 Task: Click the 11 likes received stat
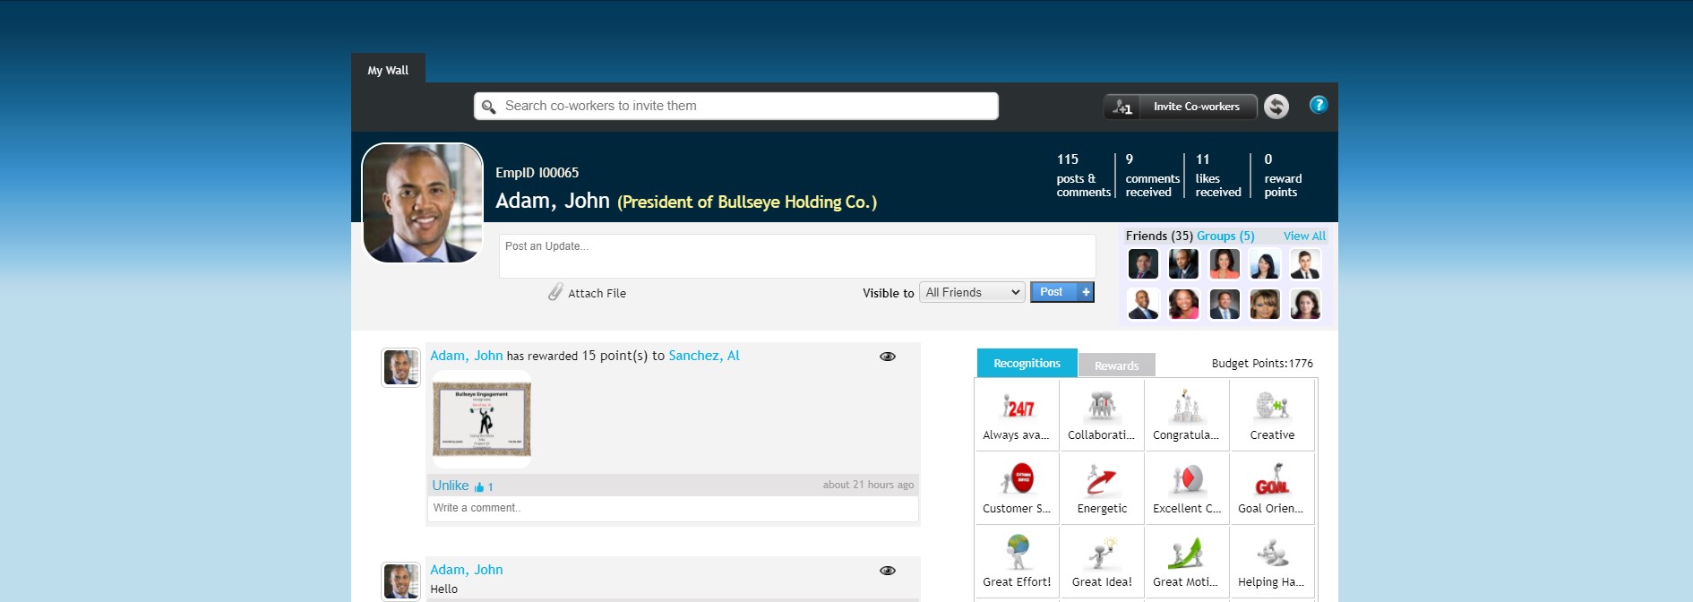click(1218, 176)
